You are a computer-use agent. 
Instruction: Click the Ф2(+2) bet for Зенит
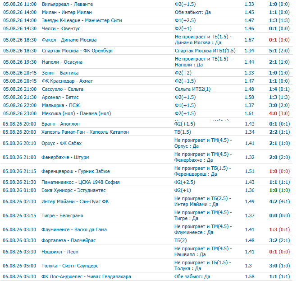[183, 73]
